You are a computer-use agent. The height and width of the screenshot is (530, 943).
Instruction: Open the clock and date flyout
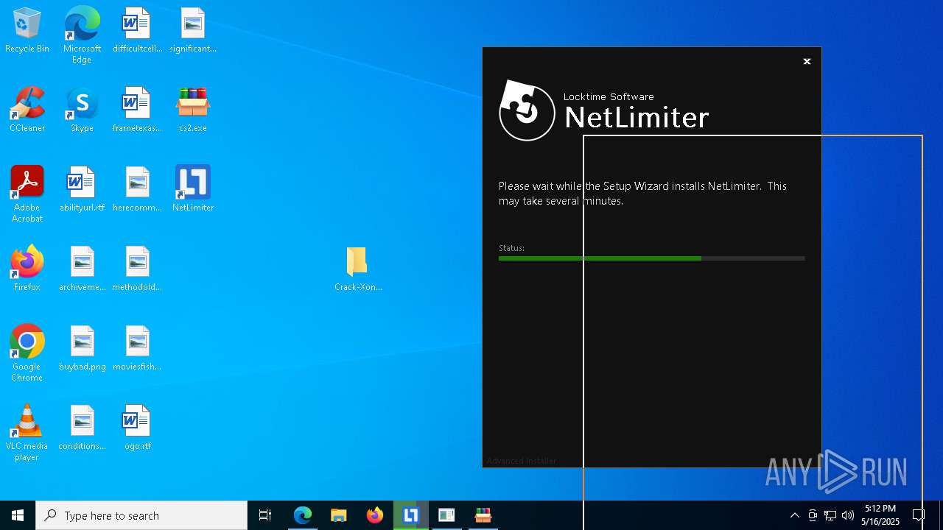[880, 515]
